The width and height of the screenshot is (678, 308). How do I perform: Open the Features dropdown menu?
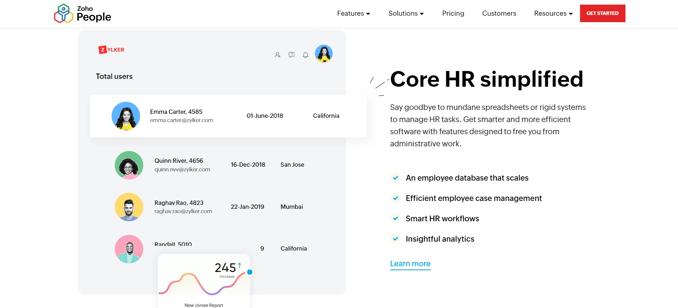[x=353, y=14]
